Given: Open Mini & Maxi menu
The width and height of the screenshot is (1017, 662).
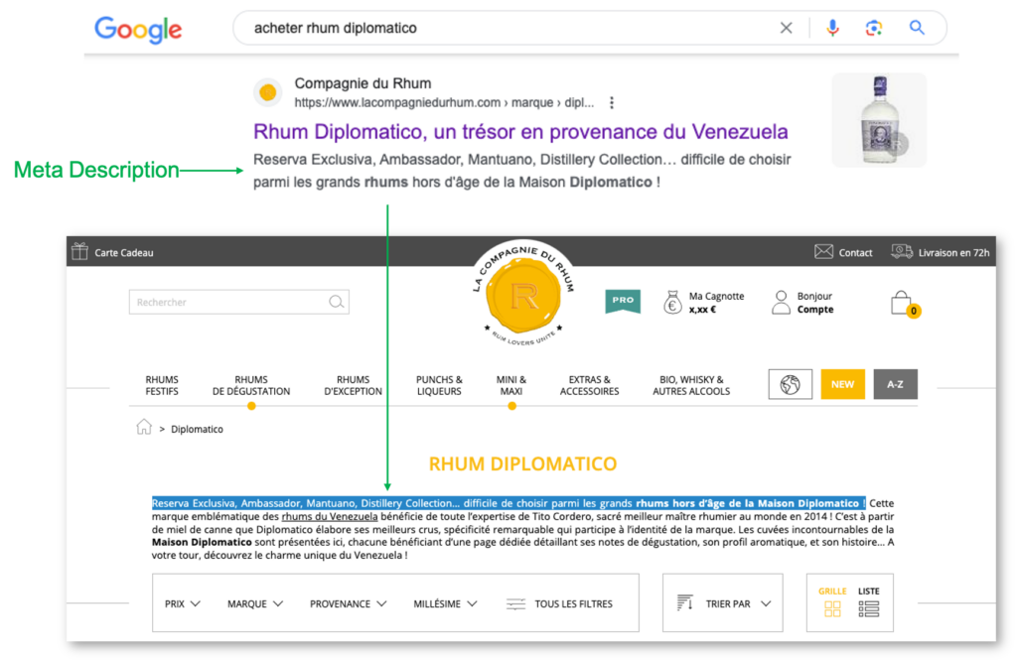Looking at the screenshot, I should coord(511,385).
